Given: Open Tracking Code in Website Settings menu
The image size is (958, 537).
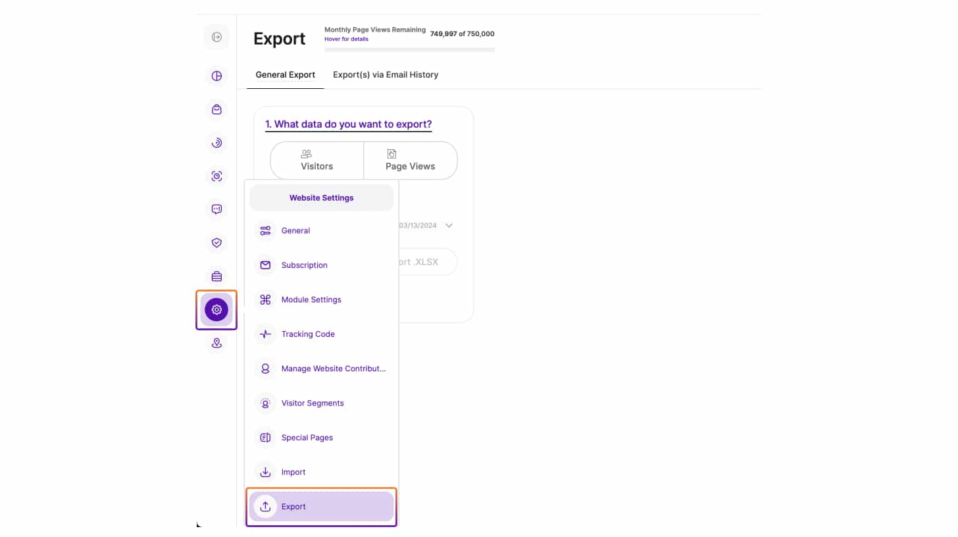Looking at the screenshot, I should [307, 334].
